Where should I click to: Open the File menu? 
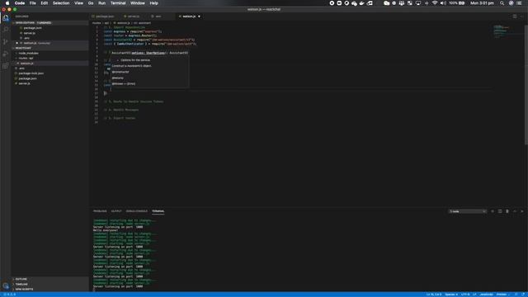33,3
